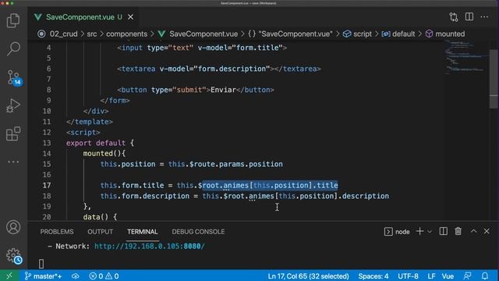Open changes compare icon in editor toolbar
Viewport: 499px width, 281px height.
(454, 17)
